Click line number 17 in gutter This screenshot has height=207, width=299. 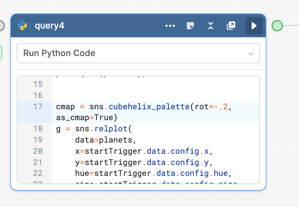click(x=38, y=106)
